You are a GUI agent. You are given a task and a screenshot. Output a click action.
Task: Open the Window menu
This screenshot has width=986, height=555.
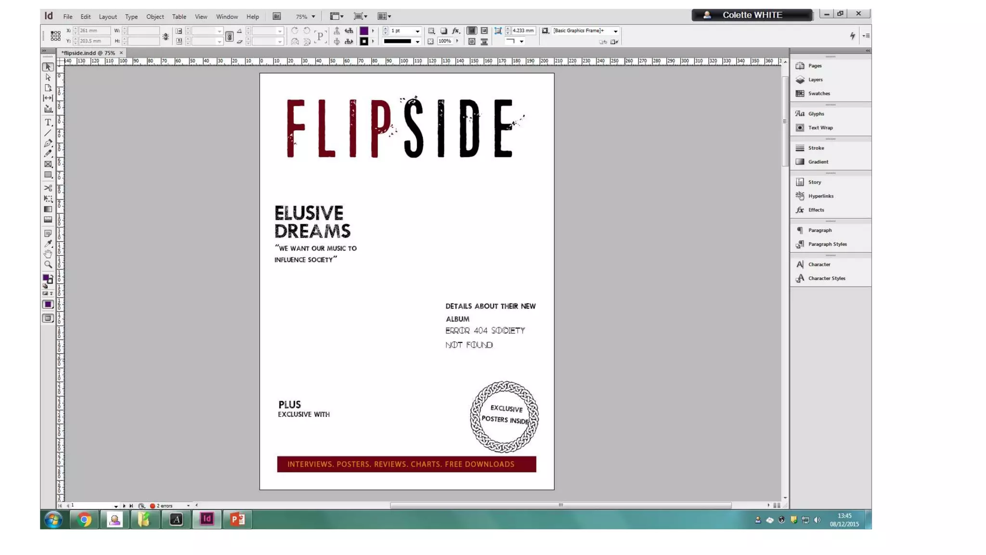tap(227, 16)
